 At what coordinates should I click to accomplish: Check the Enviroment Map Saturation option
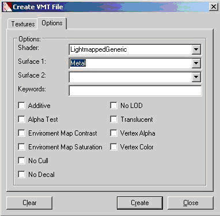(x=21, y=147)
